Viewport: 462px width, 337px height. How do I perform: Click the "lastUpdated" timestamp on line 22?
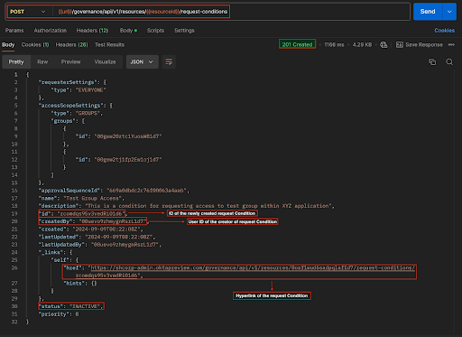(x=120, y=237)
